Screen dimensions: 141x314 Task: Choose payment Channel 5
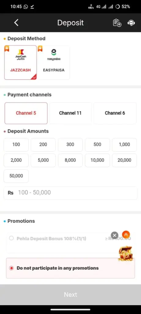(26, 113)
